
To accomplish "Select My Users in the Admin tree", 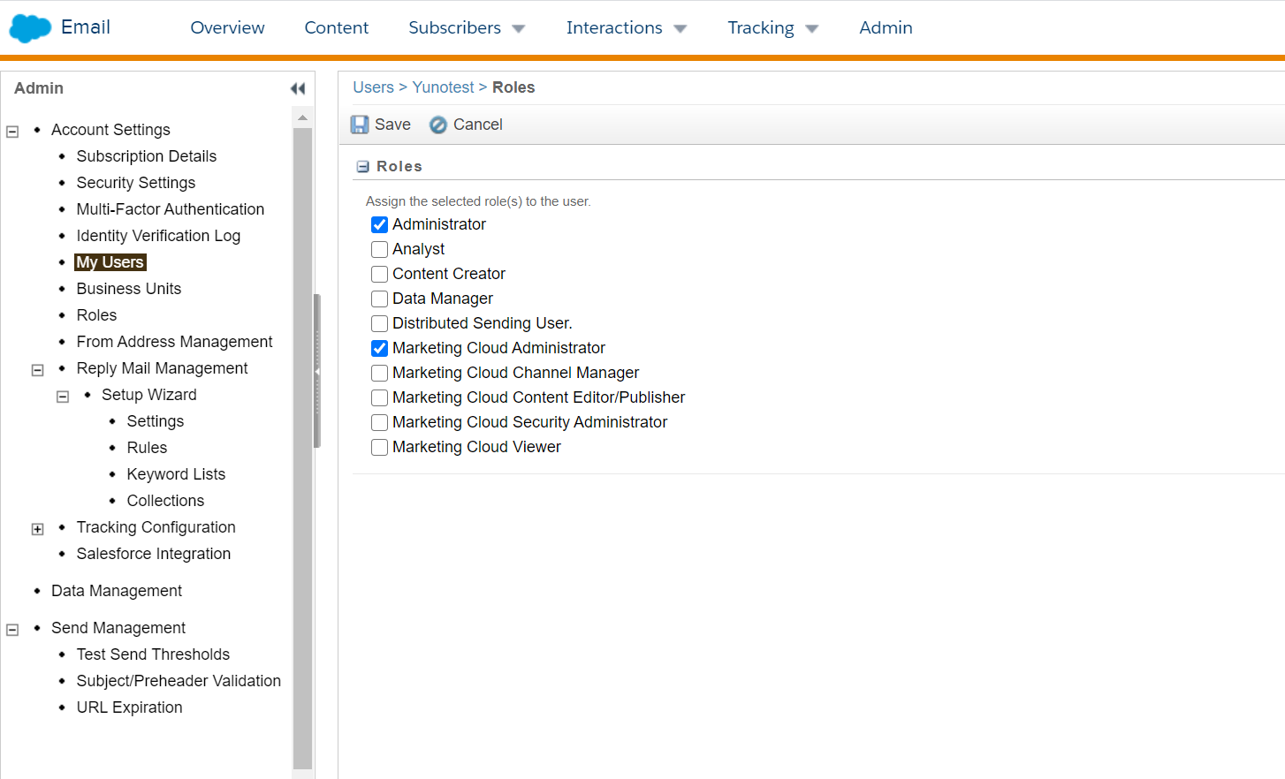I will point(110,261).
